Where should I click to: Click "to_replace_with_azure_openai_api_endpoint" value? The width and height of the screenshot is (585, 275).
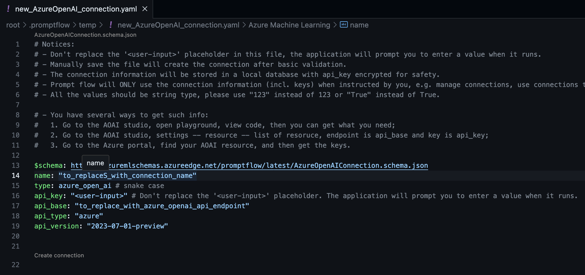pos(162,206)
